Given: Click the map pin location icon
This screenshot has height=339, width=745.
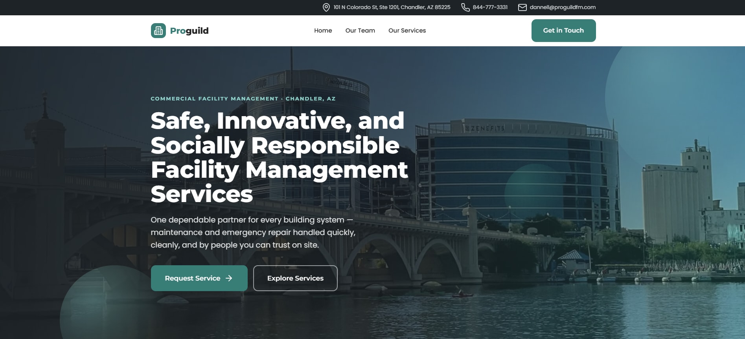Looking at the screenshot, I should pos(326,7).
